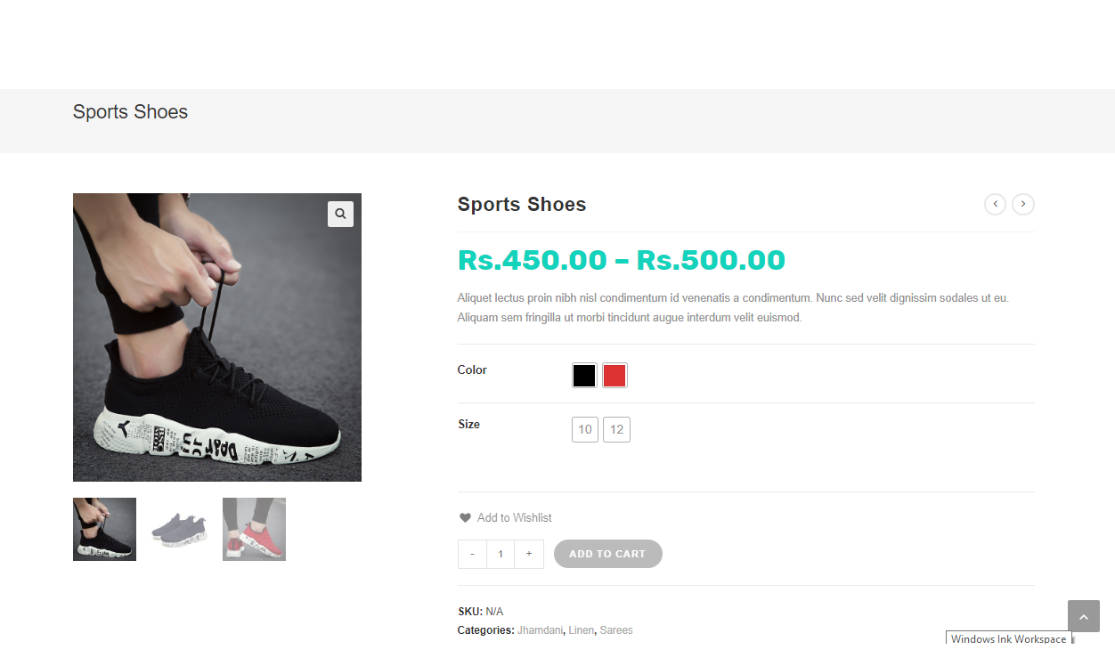
Task: Click the heart wishlist icon
Action: coord(465,517)
